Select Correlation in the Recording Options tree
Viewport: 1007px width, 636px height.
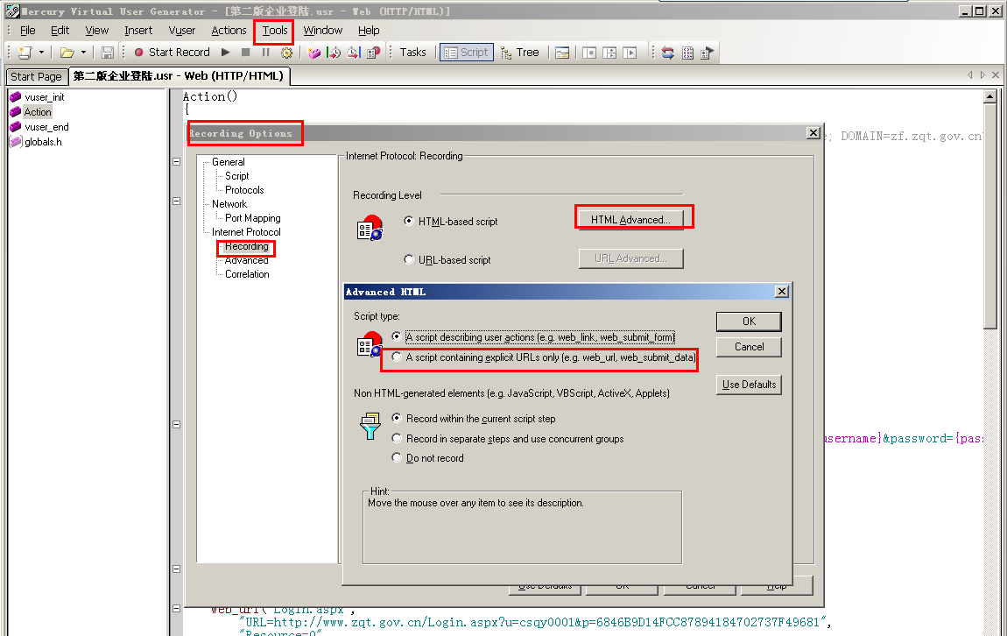point(247,273)
